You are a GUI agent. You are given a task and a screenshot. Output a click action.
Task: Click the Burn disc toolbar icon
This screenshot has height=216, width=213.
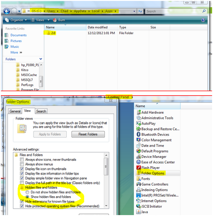coord(55,20)
